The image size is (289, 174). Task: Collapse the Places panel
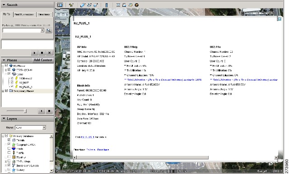(4, 60)
